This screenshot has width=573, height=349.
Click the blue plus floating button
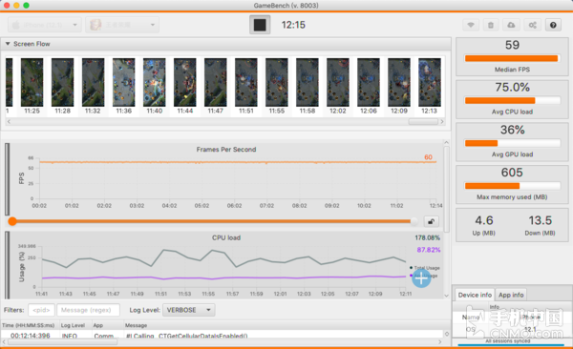[421, 278]
